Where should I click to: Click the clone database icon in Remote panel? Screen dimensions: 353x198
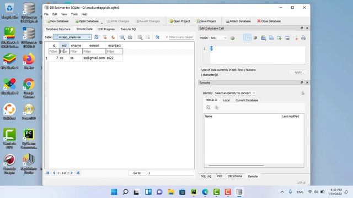pyautogui.click(x=216, y=108)
